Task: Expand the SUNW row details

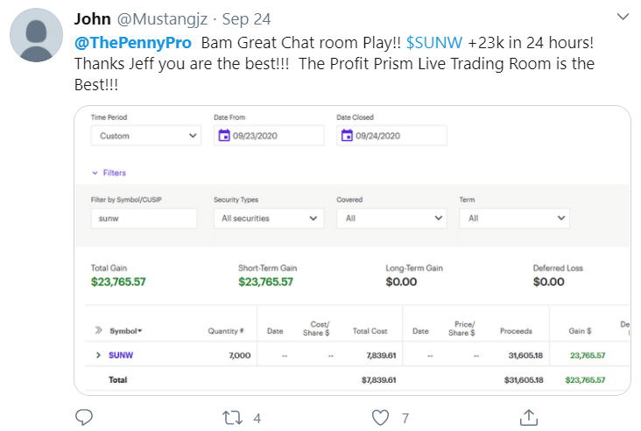Action: coord(98,355)
